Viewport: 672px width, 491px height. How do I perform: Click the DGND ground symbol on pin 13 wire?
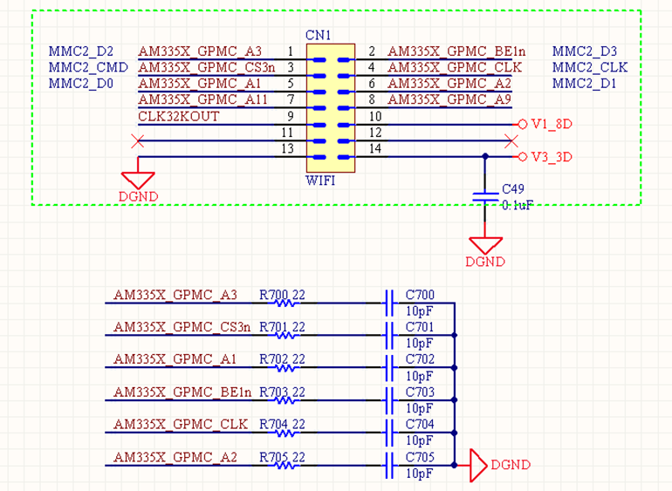[138, 179]
